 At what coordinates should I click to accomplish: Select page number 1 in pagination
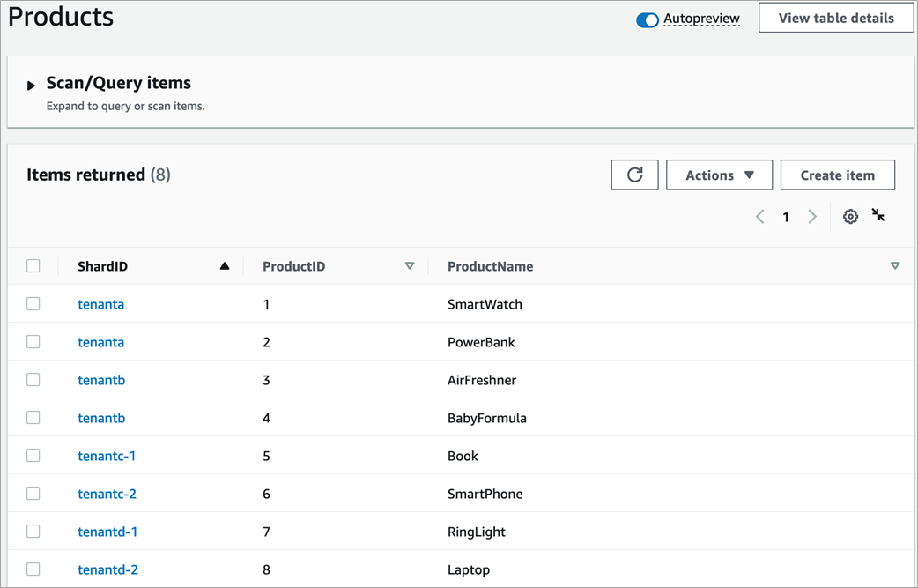pos(786,217)
